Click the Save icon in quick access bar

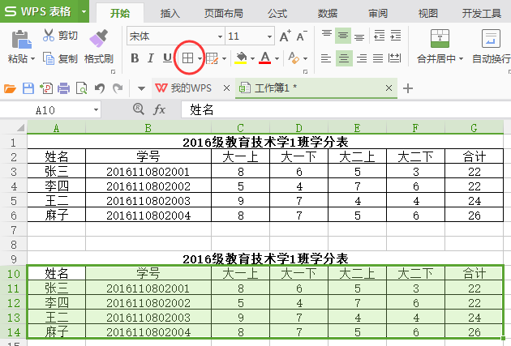pos(28,88)
